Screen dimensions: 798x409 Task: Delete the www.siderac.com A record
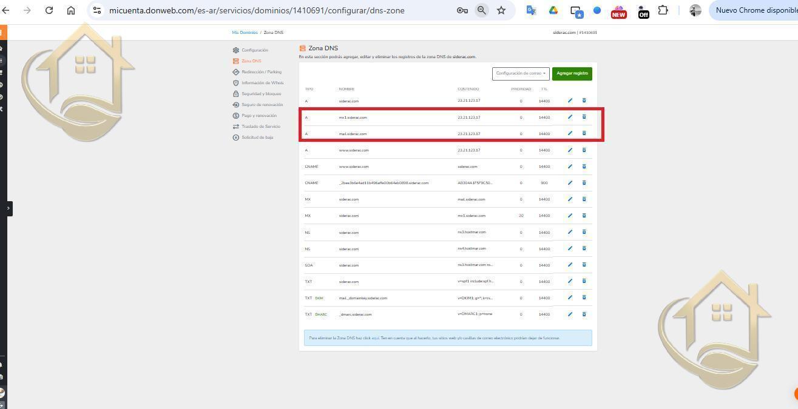coord(584,150)
